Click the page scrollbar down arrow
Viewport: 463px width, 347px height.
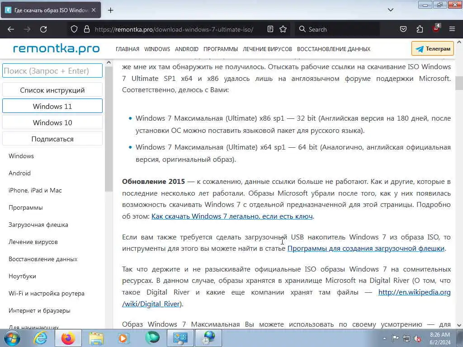click(459, 325)
